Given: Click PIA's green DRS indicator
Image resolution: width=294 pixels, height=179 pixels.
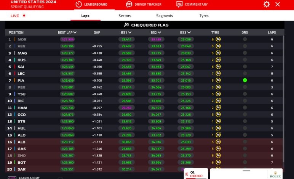Looking at the screenshot, I should pyautogui.click(x=245, y=81).
